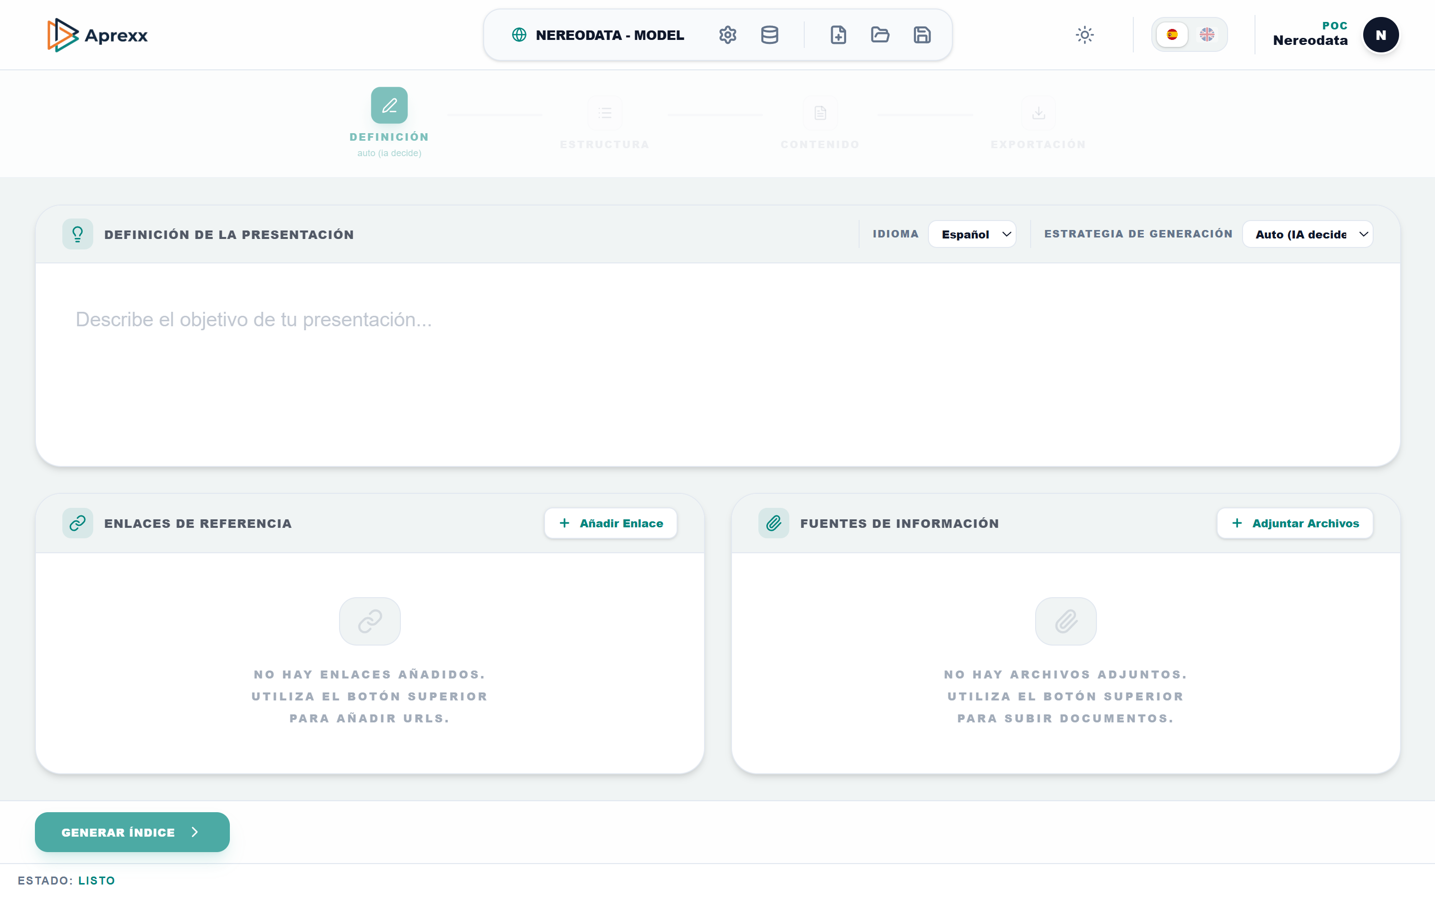Click the Añadir Enlace button

[x=610, y=523]
